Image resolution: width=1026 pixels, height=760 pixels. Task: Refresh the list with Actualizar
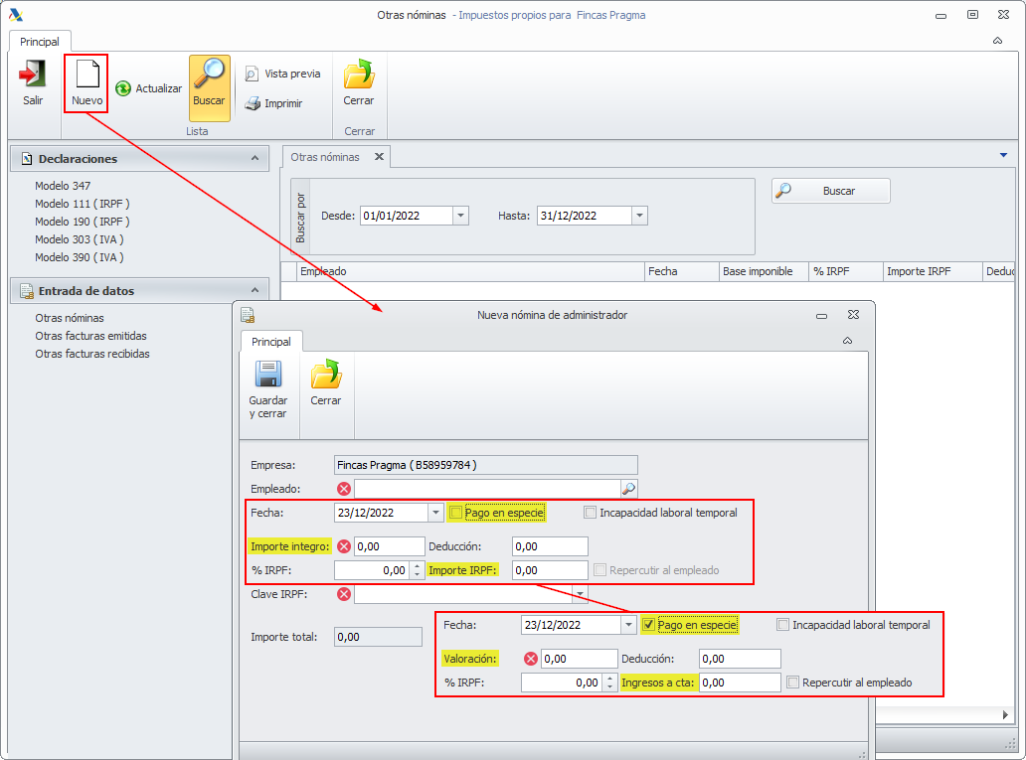point(123,88)
